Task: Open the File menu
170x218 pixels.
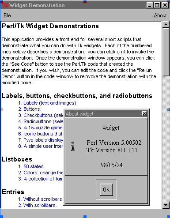Action: point(7,15)
